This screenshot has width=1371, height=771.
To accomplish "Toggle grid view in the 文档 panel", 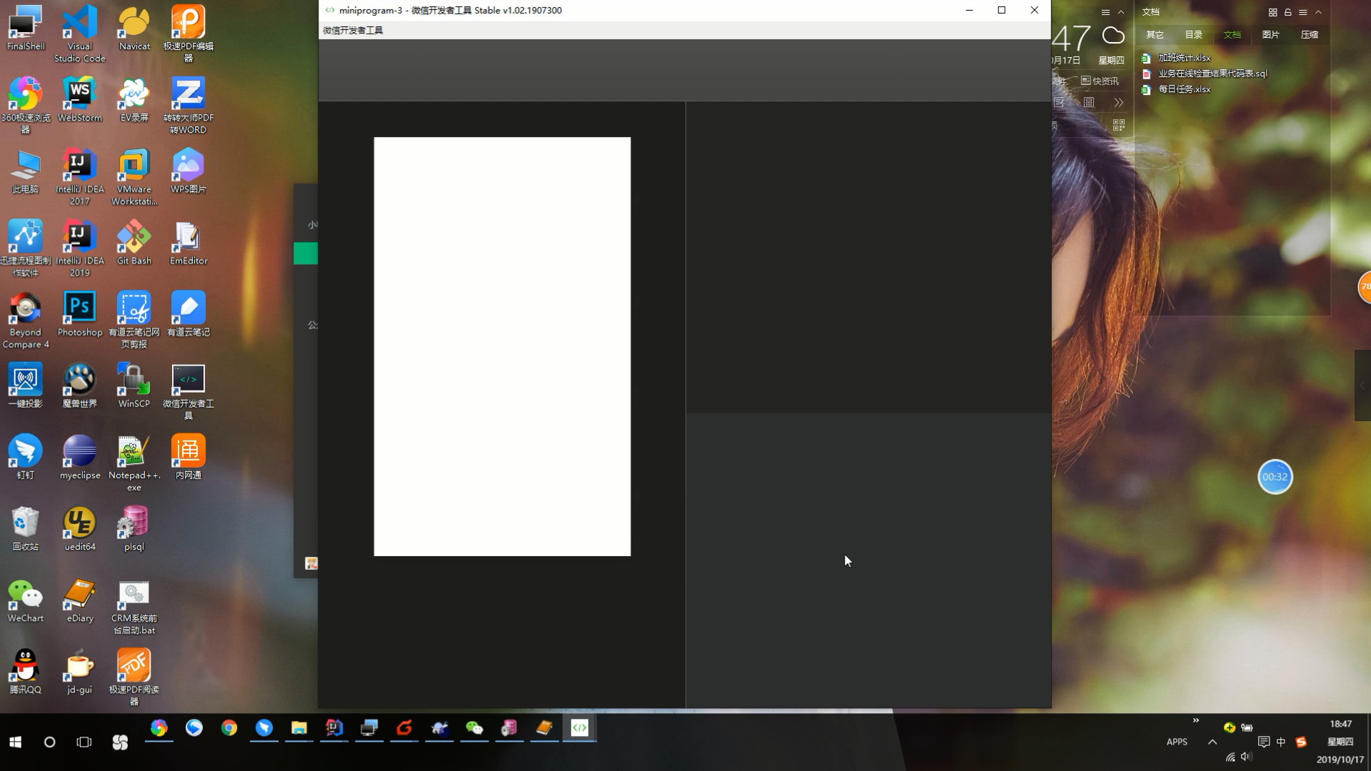I will coord(1272,12).
